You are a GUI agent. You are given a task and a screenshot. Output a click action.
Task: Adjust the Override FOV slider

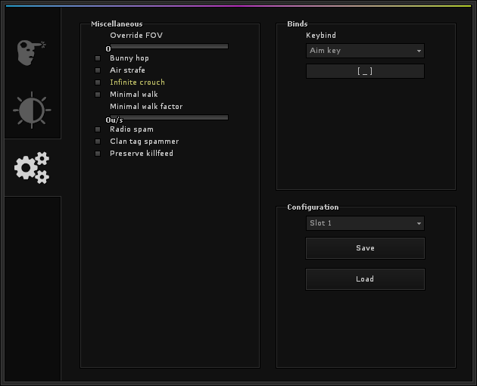pos(169,46)
